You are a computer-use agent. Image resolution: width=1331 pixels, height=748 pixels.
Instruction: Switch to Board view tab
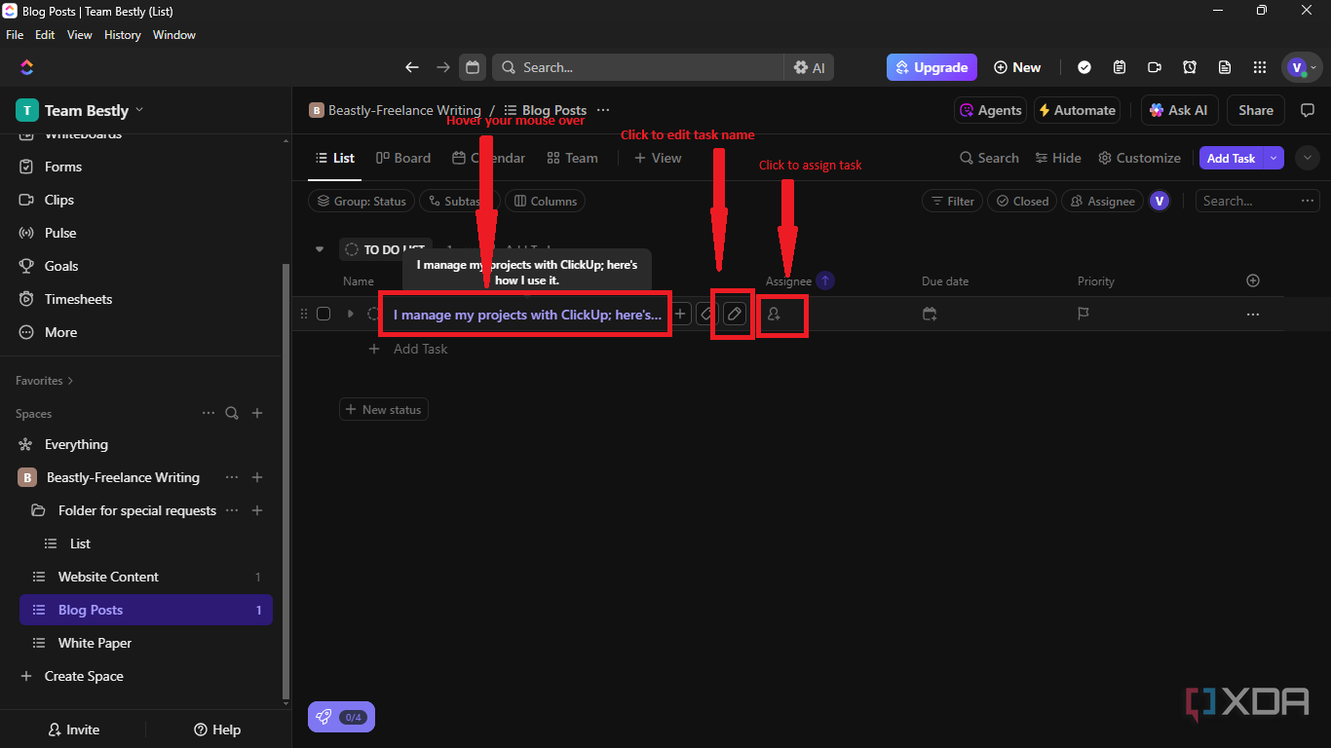point(403,158)
